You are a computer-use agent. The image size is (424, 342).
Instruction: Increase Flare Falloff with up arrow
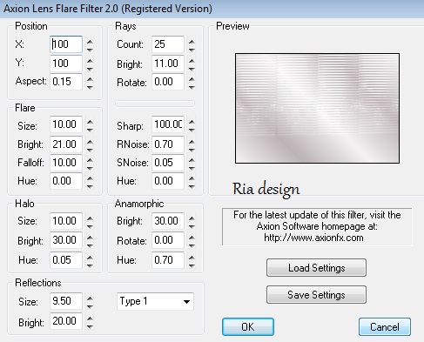[x=90, y=160]
